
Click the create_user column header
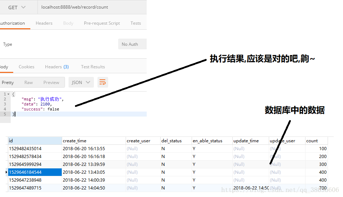143,141
